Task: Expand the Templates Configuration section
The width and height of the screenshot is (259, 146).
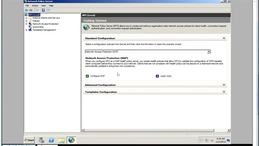Action: tap(224, 92)
